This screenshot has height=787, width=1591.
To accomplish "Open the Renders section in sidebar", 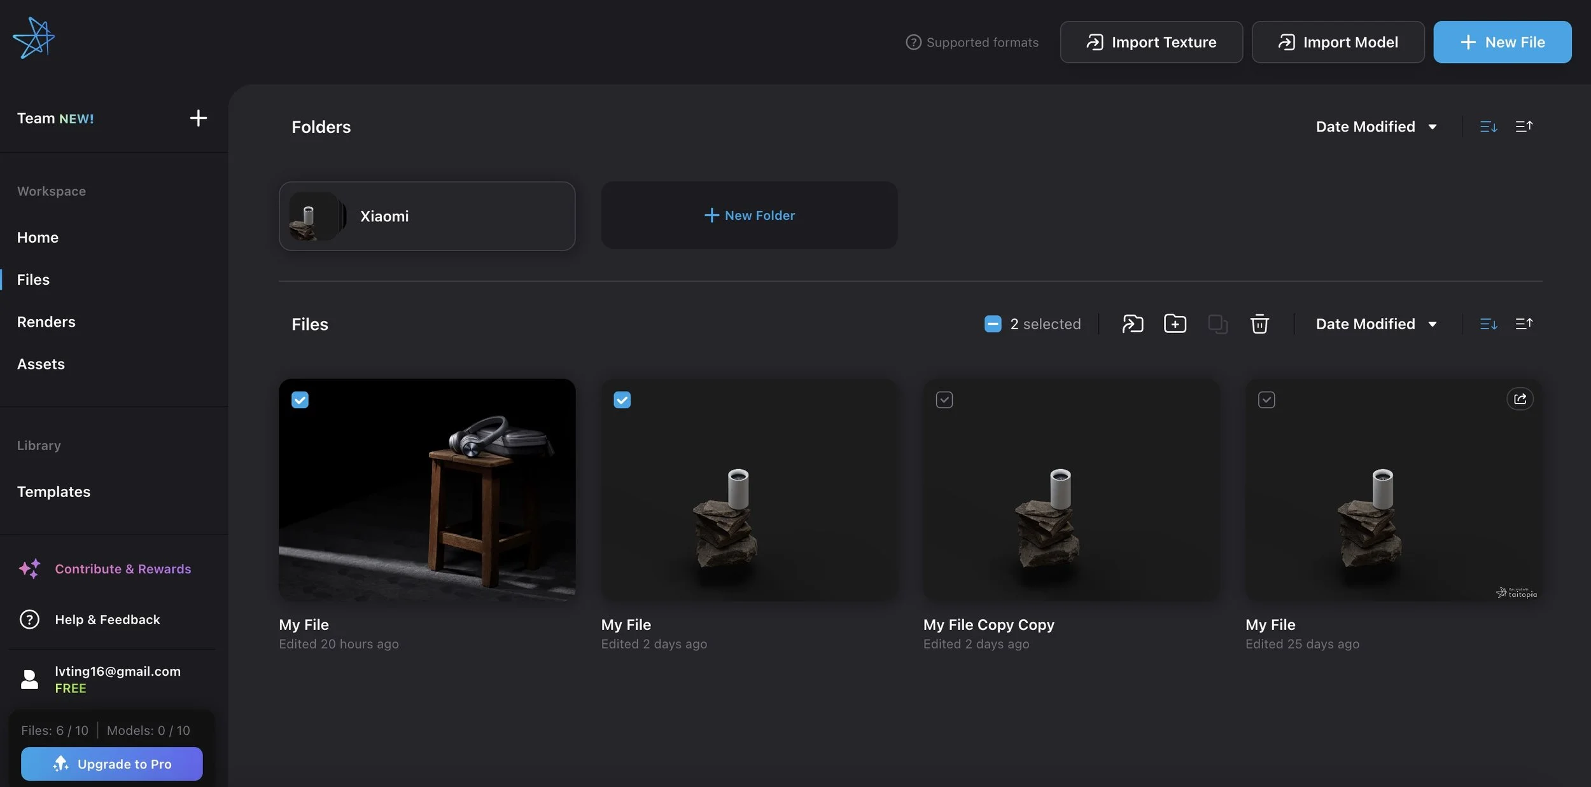I will (x=46, y=322).
